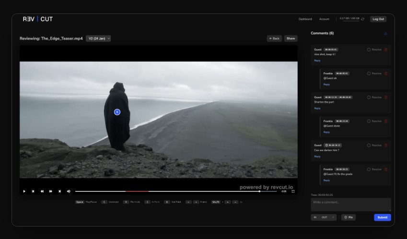Delete the 'Can we darken him ?' comment

[386, 145]
